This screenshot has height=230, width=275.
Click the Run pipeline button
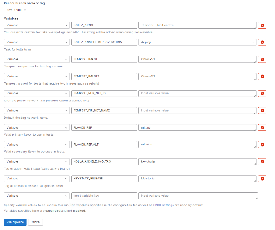coord(15,222)
